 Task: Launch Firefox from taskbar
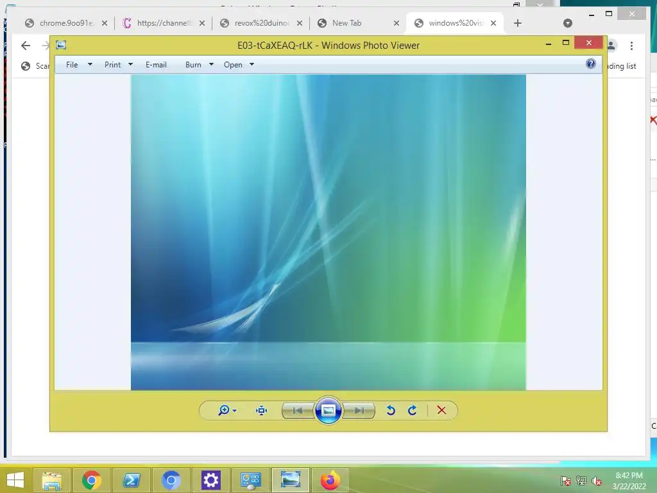coord(330,480)
